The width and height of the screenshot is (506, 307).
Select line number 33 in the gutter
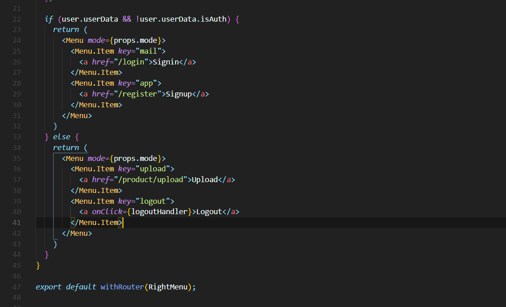click(x=17, y=137)
